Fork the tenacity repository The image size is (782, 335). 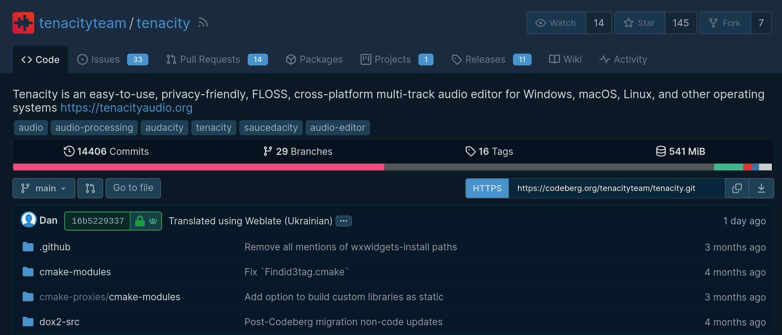(725, 23)
